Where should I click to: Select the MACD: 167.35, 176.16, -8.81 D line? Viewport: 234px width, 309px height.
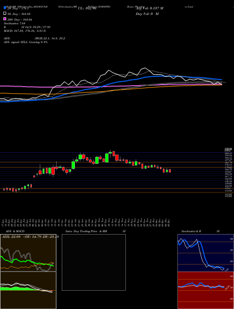point(25,31)
